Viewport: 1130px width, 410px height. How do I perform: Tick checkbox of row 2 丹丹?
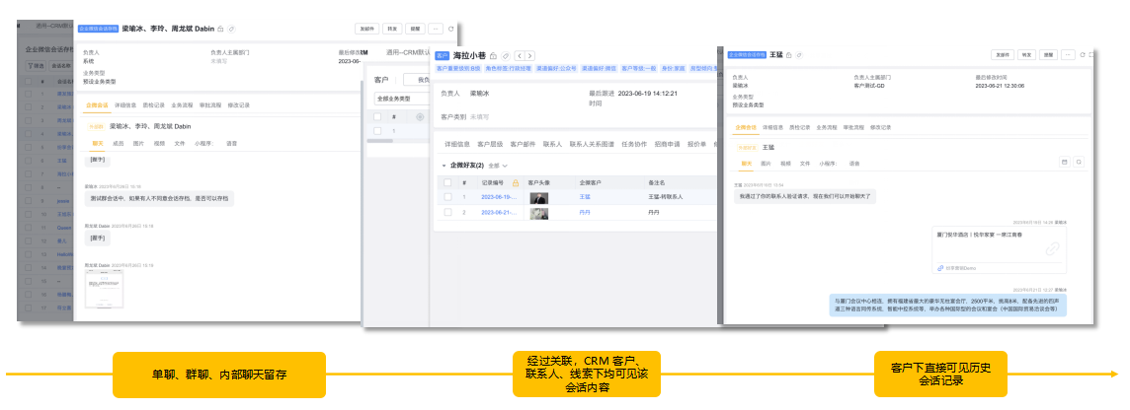447,212
